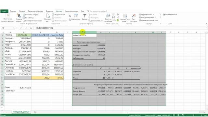Viewport: 208px width, 117px height.
Task: Click column O header
Action: pyautogui.click(x=170, y=32)
